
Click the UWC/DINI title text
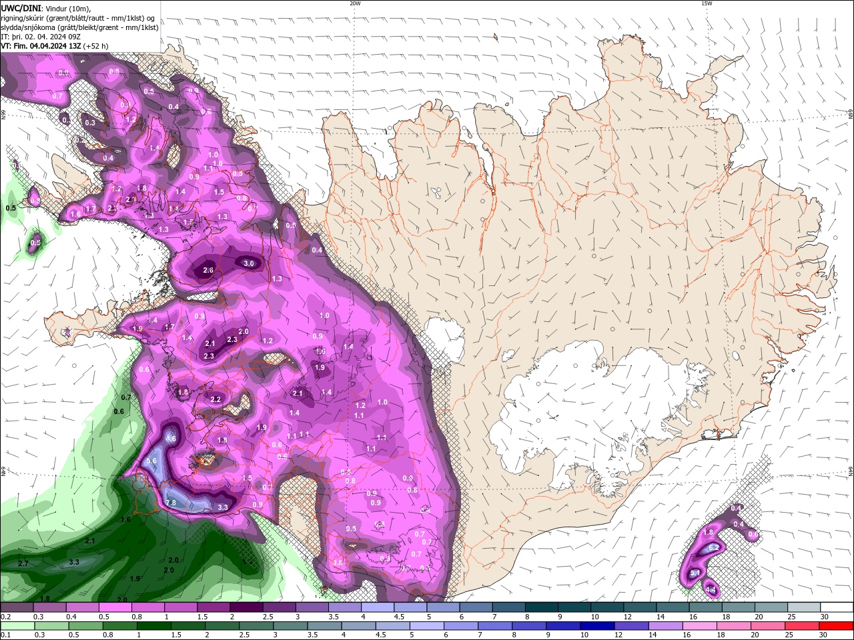tap(19, 7)
